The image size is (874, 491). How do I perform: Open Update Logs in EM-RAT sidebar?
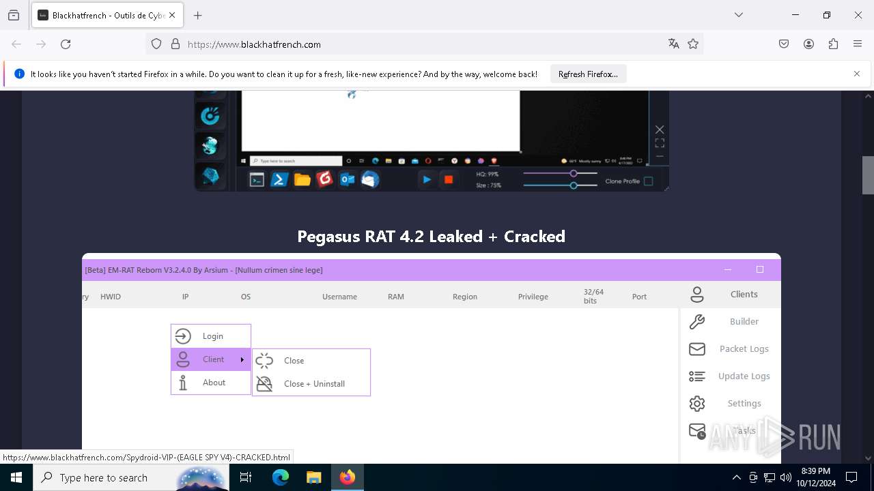pyautogui.click(x=729, y=376)
